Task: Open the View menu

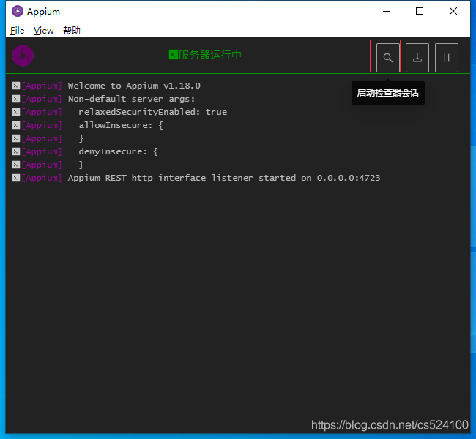Action: (x=43, y=31)
